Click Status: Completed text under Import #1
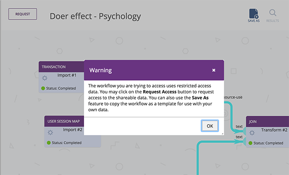The width and height of the screenshot is (289, 175). (x=61, y=88)
